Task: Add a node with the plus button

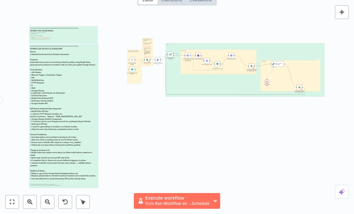Action: (342, 12)
